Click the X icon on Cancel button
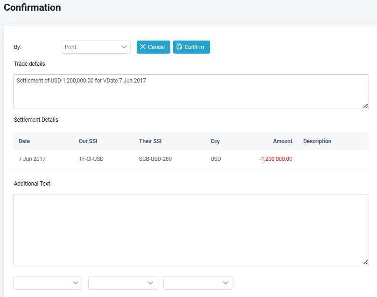 coord(143,47)
